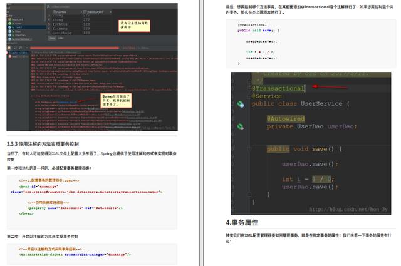Click the paragraph beginning "其实我们在XML配置管理器类"
The image size is (401, 266).
[x=308, y=238]
